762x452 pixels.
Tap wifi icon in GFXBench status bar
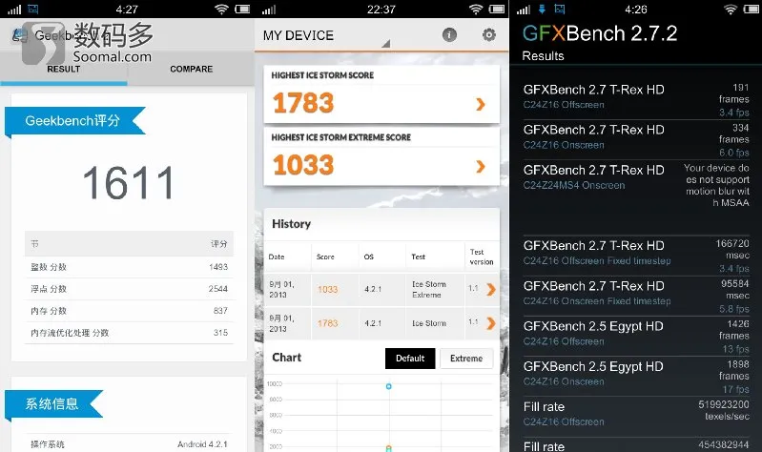[x=731, y=9]
